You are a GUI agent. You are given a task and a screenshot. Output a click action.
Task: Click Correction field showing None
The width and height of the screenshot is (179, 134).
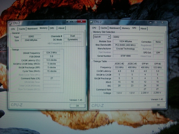(158, 42)
